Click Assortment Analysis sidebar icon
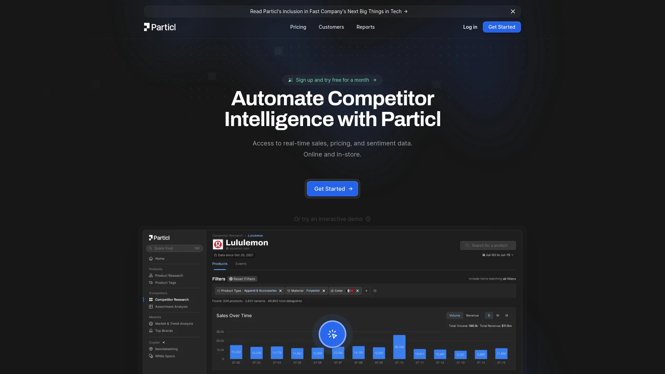Viewport: 665px width, 374px height. pos(150,306)
